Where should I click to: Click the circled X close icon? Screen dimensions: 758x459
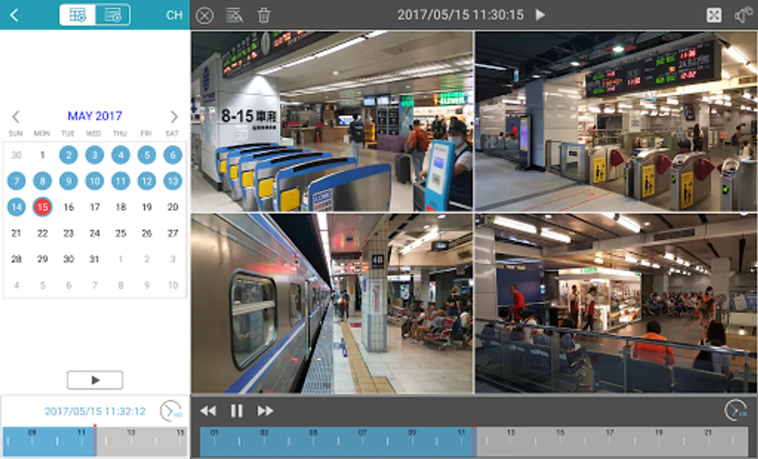[205, 15]
